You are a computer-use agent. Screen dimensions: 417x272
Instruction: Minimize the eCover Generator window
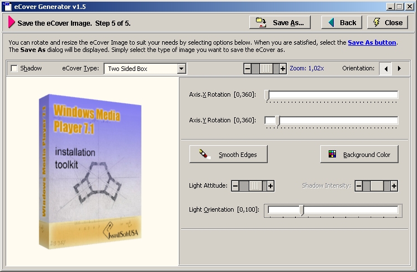(390, 6)
